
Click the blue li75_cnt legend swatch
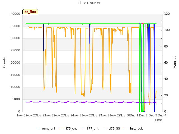tap(62, 129)
